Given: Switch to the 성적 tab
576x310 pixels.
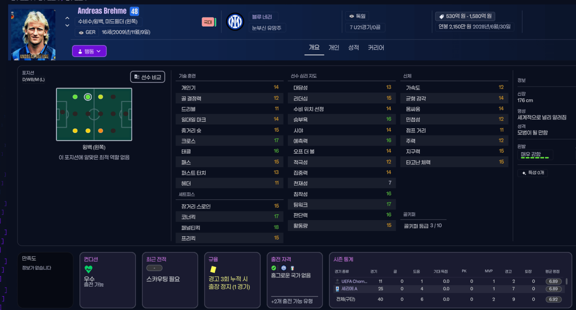Looking at the screenshot, I should 354,48.
